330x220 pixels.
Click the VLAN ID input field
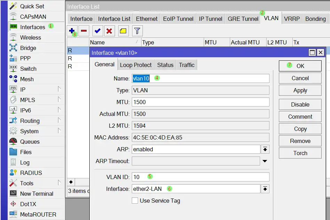tap(200, 177)
